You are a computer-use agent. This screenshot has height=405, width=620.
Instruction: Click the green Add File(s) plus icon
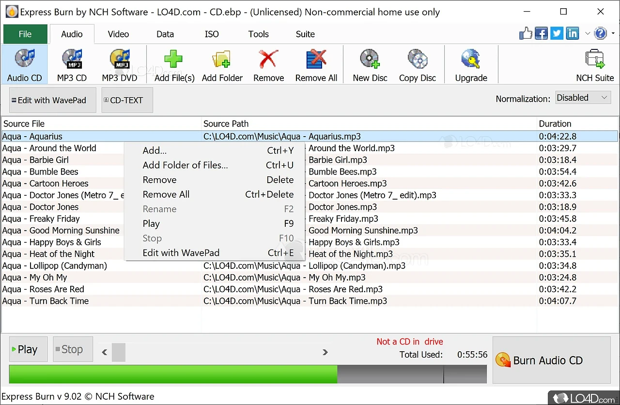pos(173,60)
